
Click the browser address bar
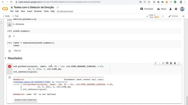coord(77,2)
